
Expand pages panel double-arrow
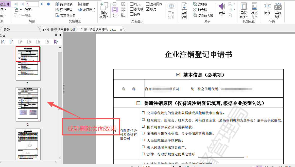point(56,35)
